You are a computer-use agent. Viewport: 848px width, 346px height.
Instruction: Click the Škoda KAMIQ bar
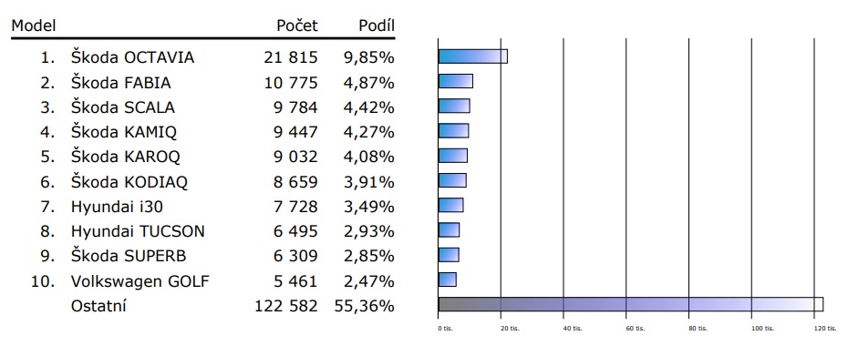tap(453, 130)
